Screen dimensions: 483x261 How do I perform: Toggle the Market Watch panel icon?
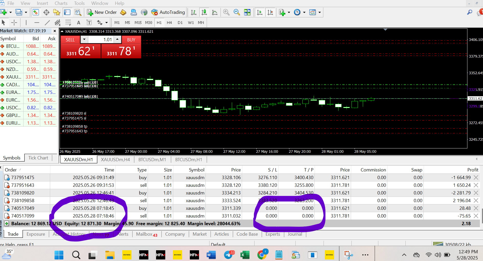coord(36,12)
